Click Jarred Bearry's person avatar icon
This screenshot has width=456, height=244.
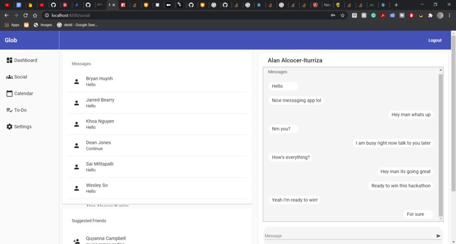click(x=76, y=103)
